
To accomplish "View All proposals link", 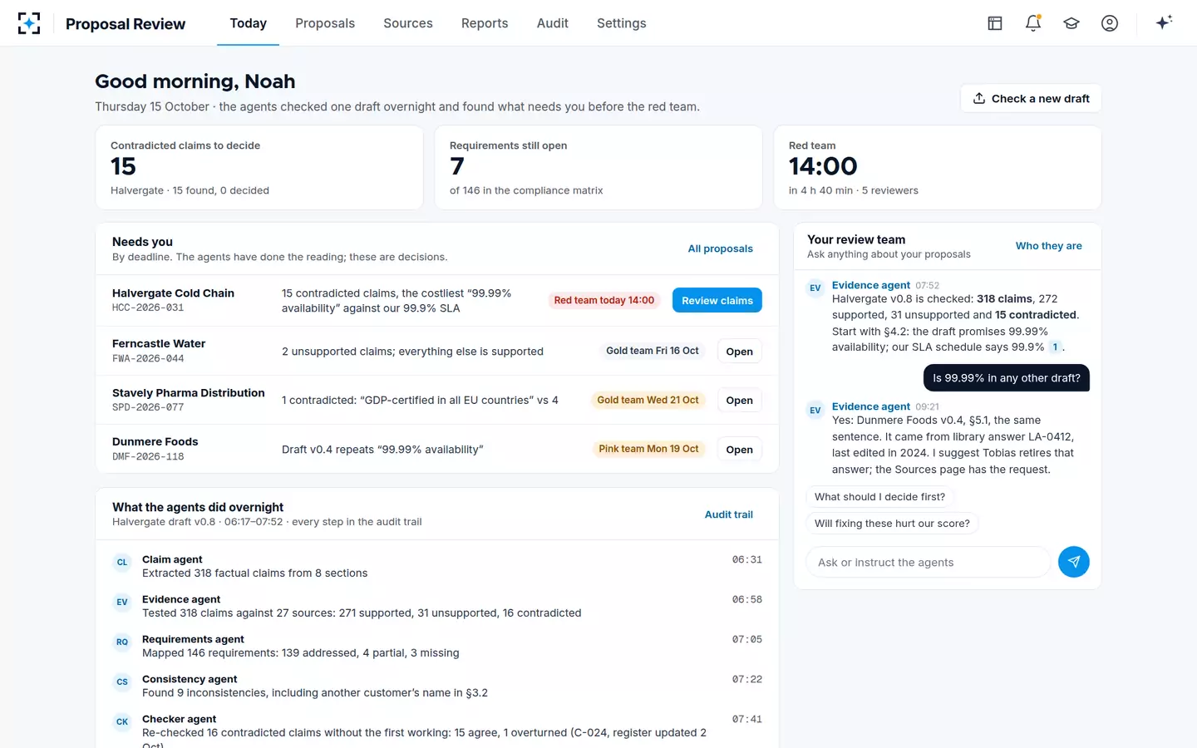I will 720,249.
